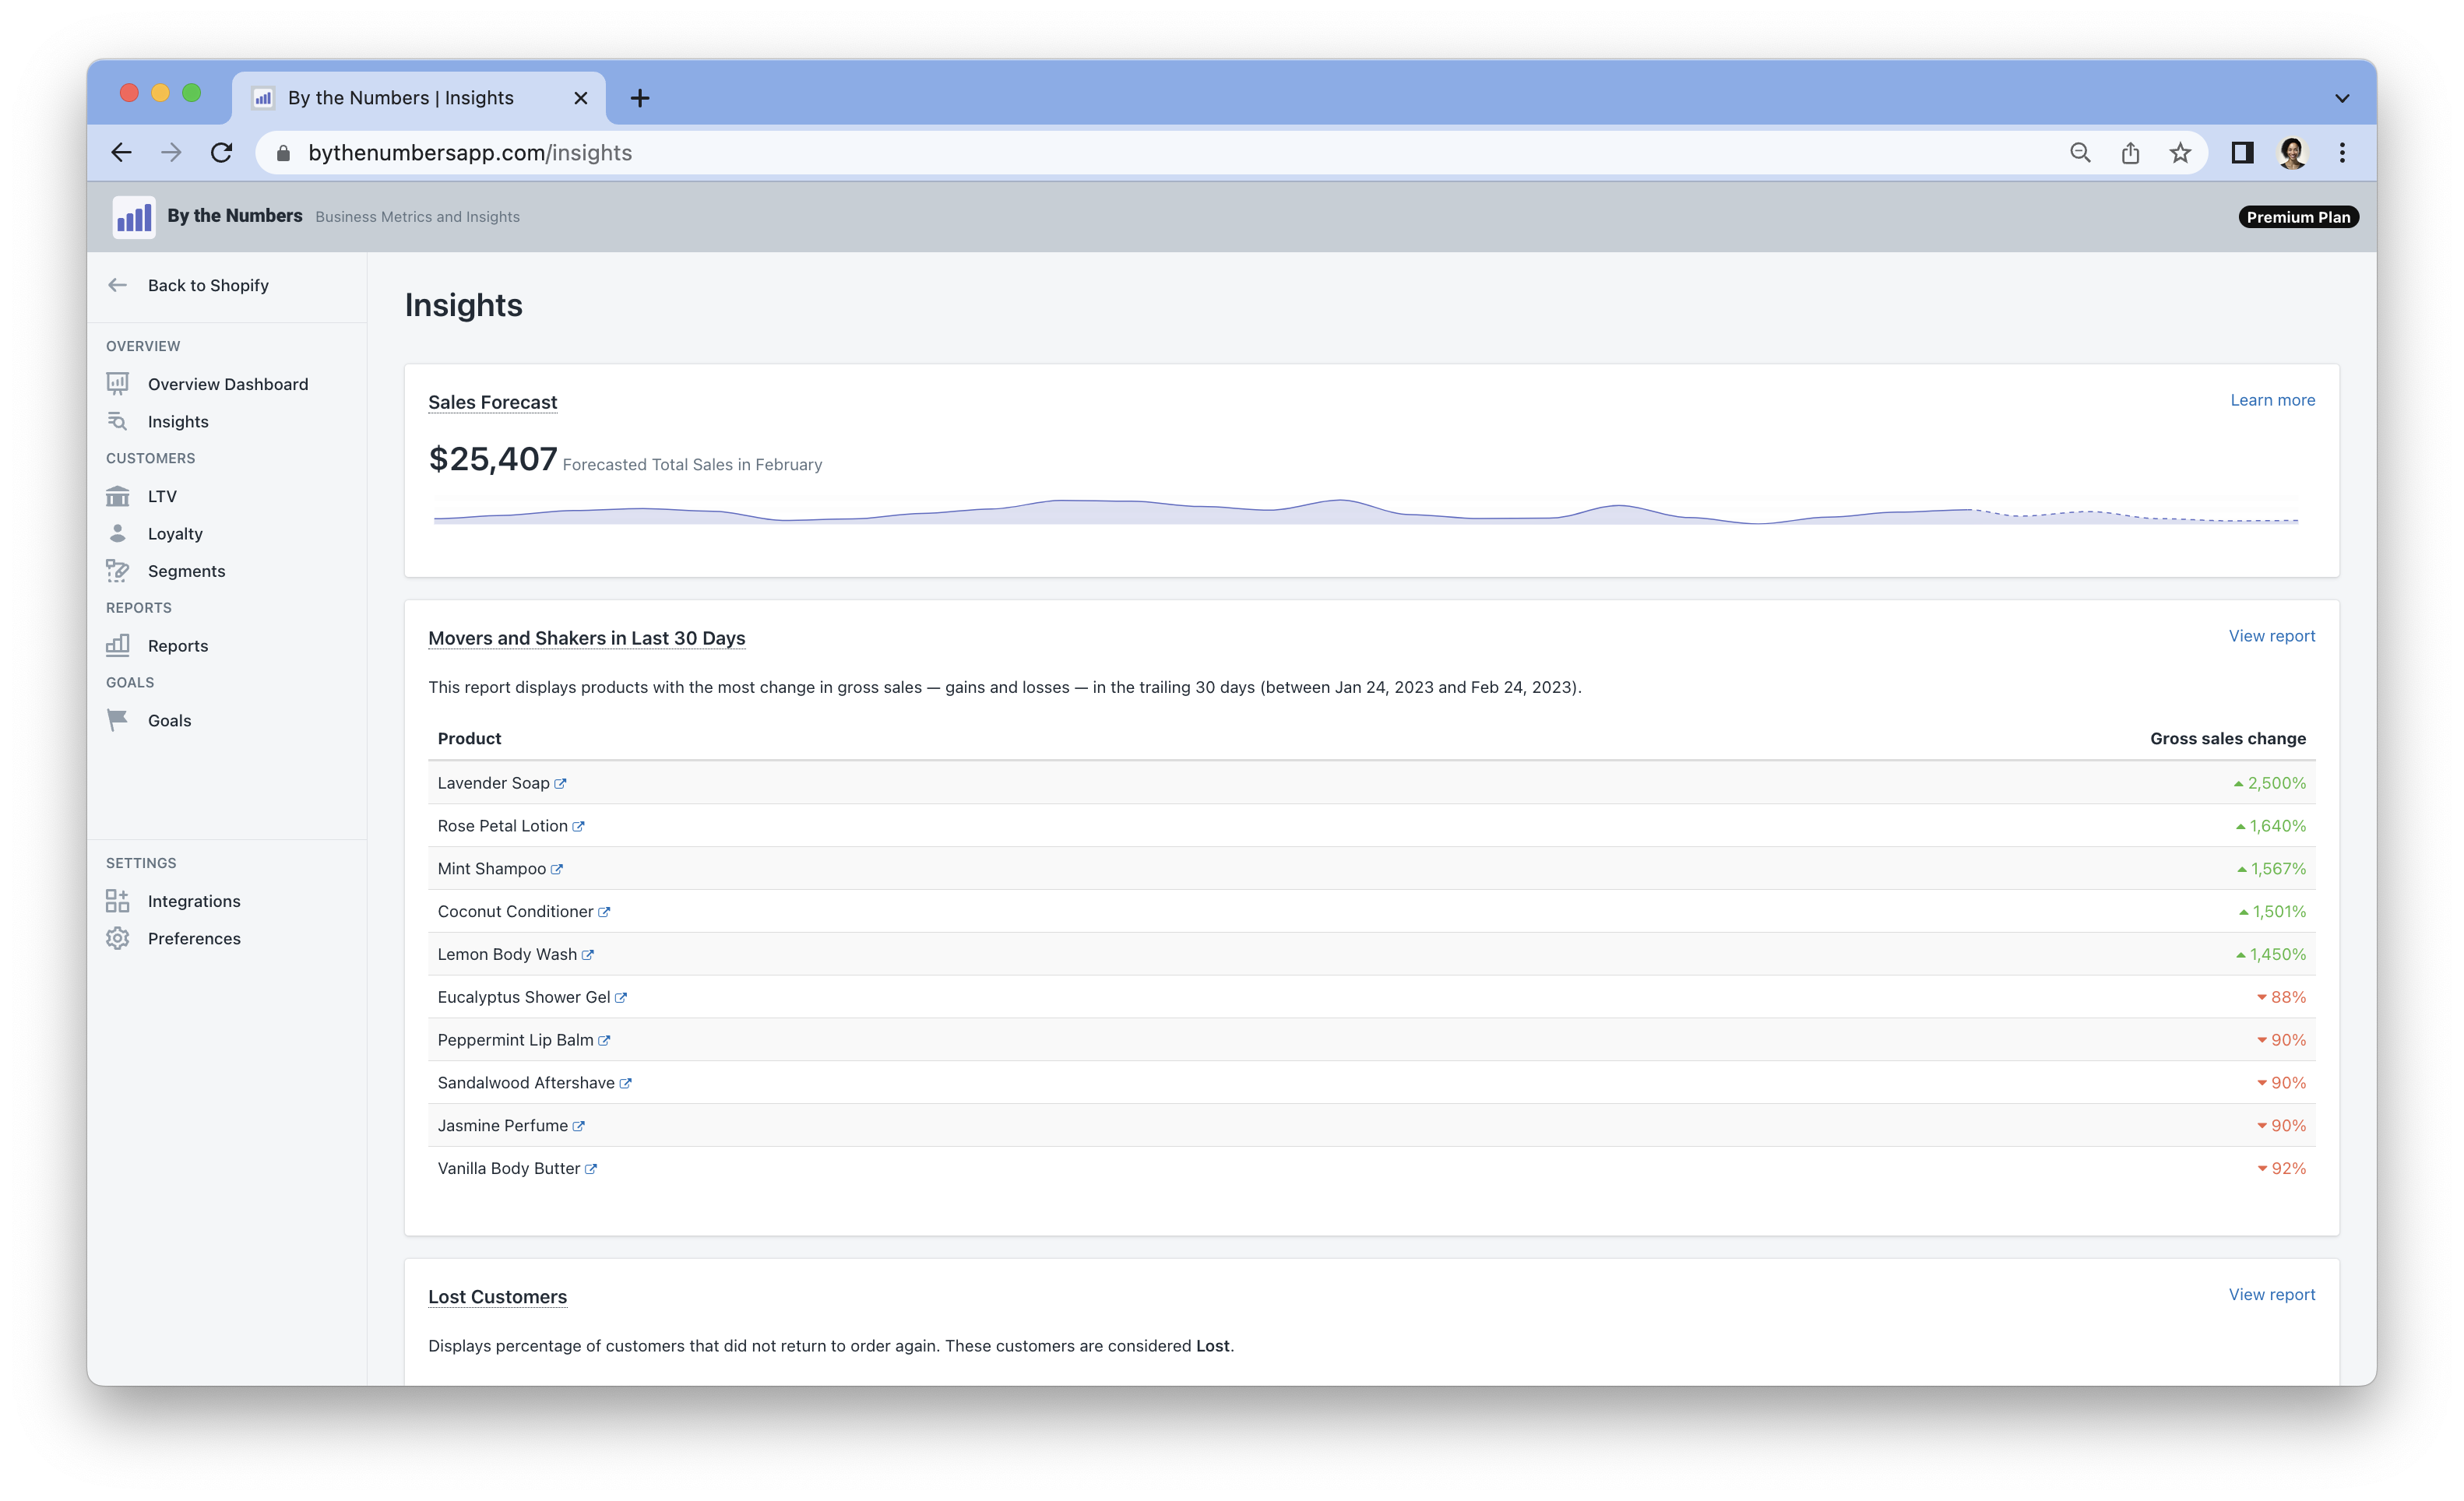Image resolution: width=2464 pixels, height=1501 pixels.
Task: Toggle the browser side panel
Action: pyautogui.click(x=2242, y=153)
